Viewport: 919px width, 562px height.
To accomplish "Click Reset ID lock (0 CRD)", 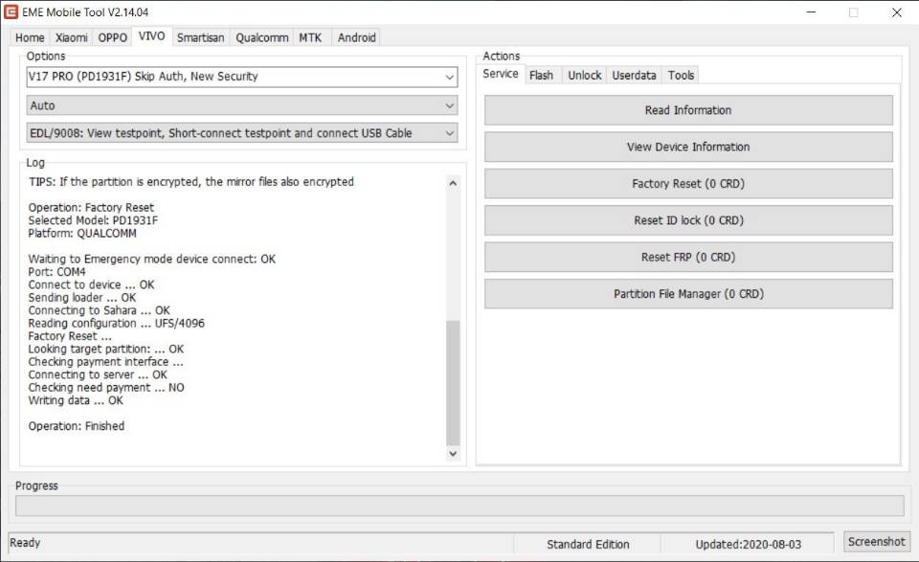I will (x=688, y=220).
